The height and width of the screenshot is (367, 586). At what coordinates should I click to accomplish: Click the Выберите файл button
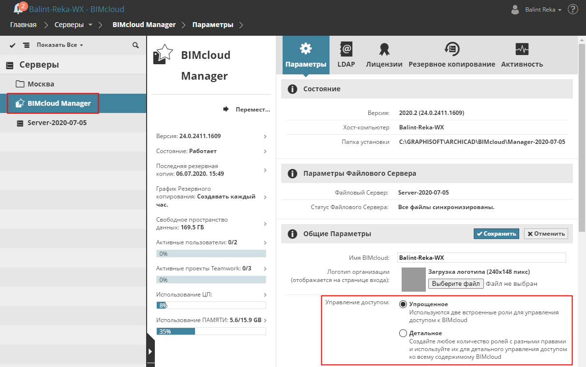(456, 284)
